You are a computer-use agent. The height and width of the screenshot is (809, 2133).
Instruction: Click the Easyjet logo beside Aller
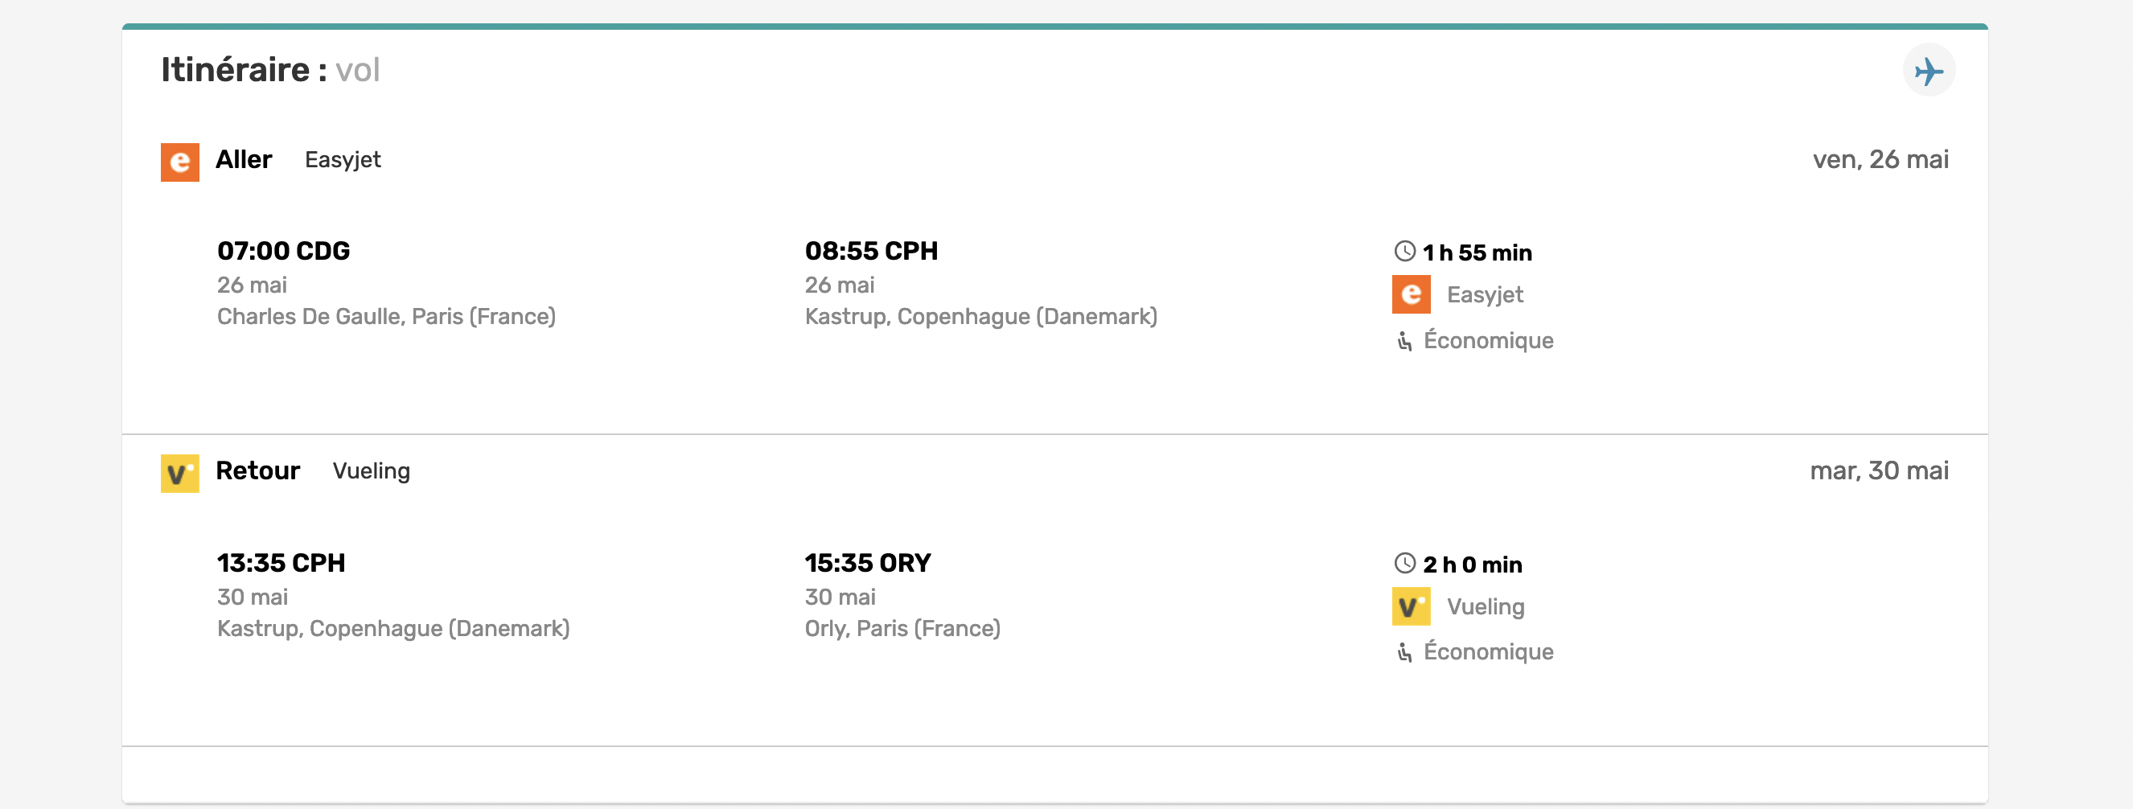(179, 162)
